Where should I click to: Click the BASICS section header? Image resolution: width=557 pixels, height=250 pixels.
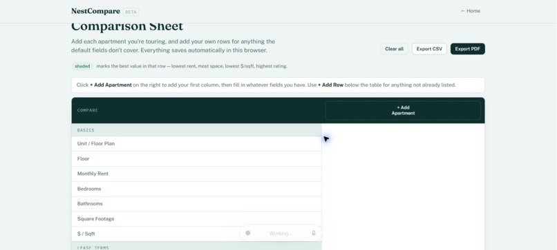coord(196,130)
